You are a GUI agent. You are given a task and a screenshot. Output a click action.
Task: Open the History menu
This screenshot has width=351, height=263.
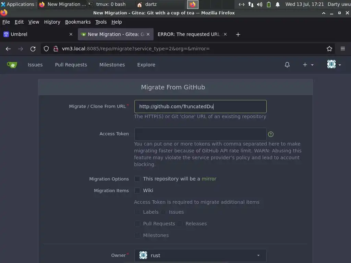52,22
